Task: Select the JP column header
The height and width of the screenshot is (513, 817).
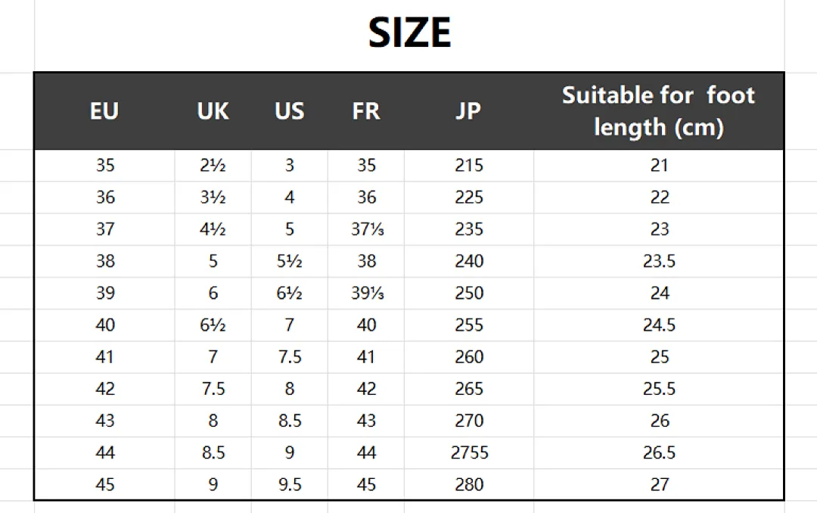Action: coord(468,111)
